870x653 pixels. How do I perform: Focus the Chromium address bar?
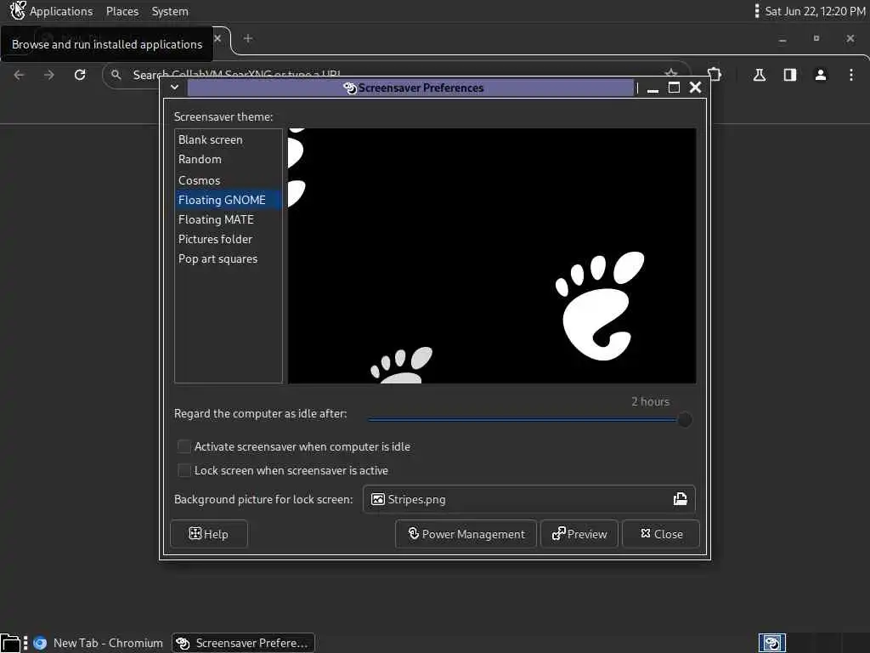[397, 75]
